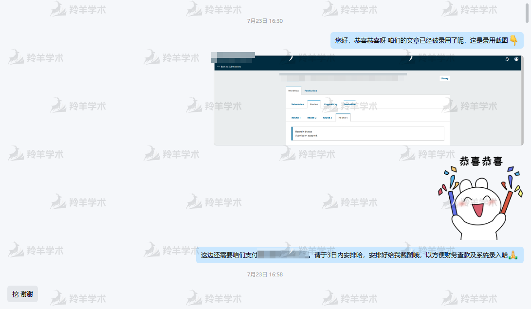Screen dimensions: 531x309
Task: Click the Round 4 Status notice box
Action: [367, 133]
